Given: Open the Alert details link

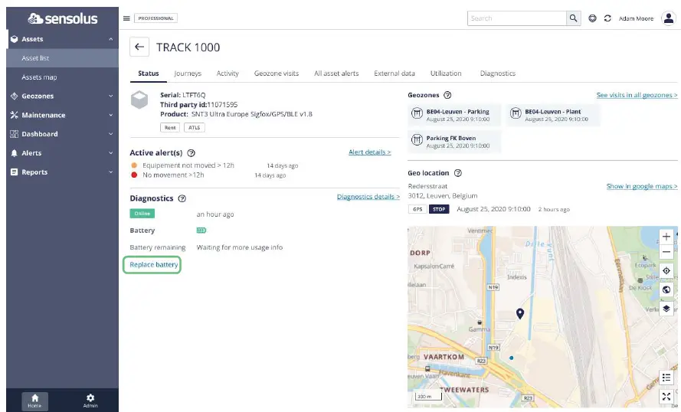Looking at the screenshot, I should (x=369, y=152).
